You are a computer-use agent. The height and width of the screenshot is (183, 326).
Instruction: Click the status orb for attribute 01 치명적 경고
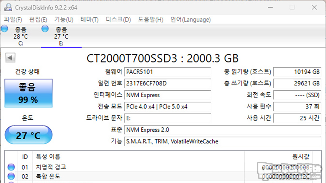(11, 167)
